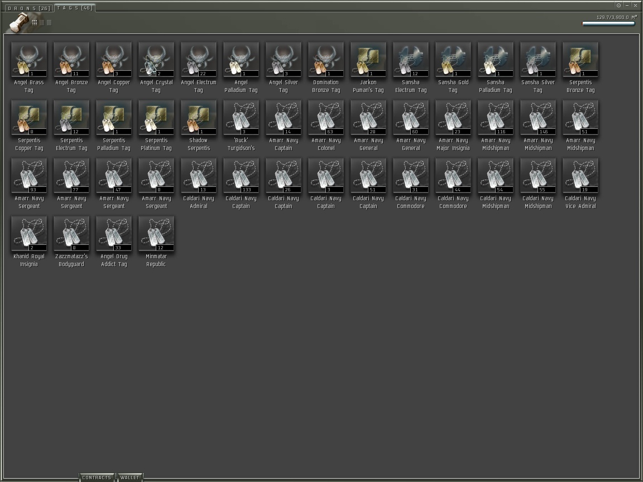Select Amarr Navy Sergeant stack of 47
The width and height of the screenshot is (643, 482).
click(114, 176)
